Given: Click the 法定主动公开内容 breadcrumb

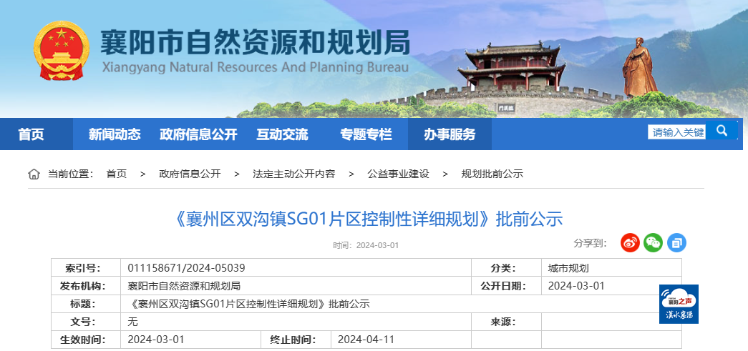Looking at the screenshot, I should (x=294, y=174).
